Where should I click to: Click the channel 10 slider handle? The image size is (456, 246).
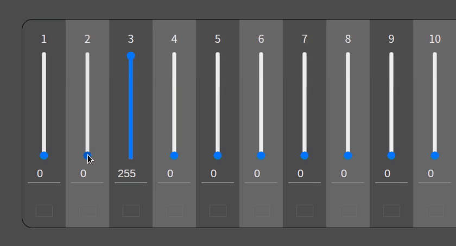[435, 156]
